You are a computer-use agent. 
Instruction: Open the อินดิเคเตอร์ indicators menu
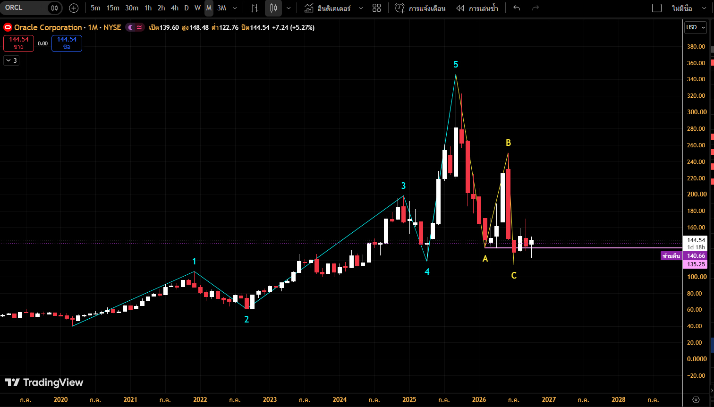coord(328,8)
